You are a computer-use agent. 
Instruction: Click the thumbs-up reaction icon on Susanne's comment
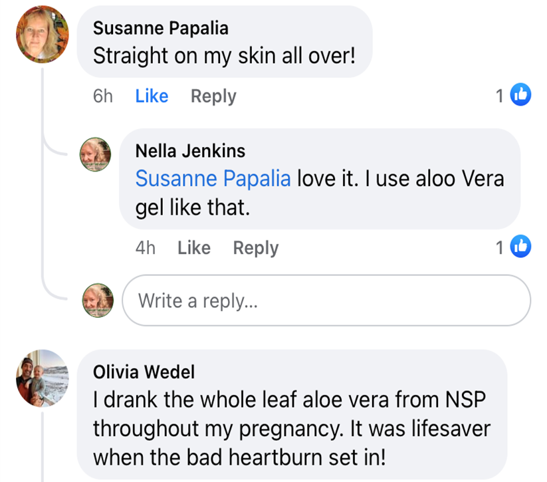(x=520, y=96)
